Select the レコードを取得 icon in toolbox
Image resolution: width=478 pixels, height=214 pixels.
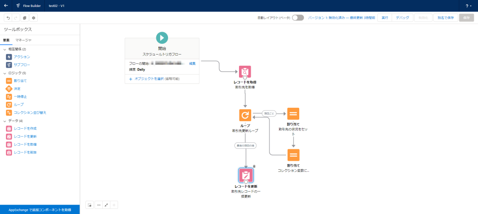coord(9,144)
